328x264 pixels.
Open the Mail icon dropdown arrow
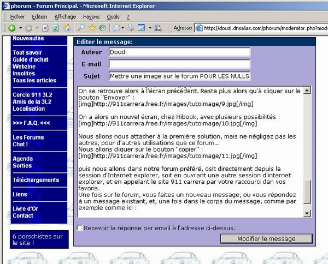click(123, 28)
